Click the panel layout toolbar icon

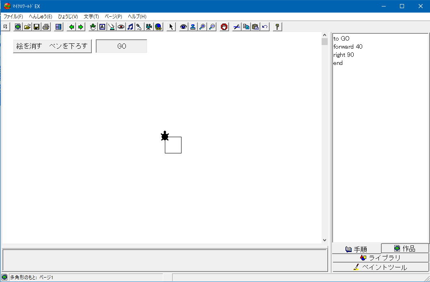coord(58,27)
